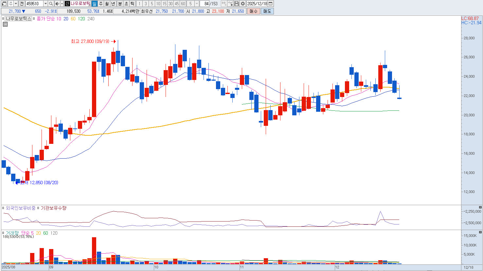Close the 외국인보유비중 indicator pane

[480, 207]
